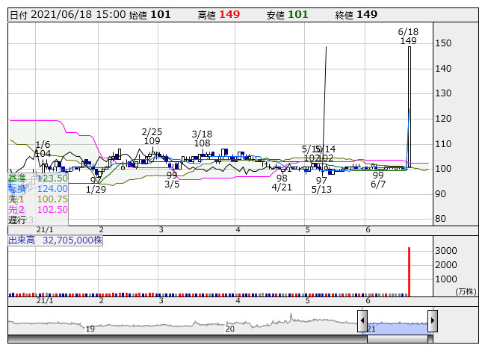This screenshot has width=488, height=351.
Task: Click the 先2 102.50 legend entry
Action: click(x=37, y=210)
